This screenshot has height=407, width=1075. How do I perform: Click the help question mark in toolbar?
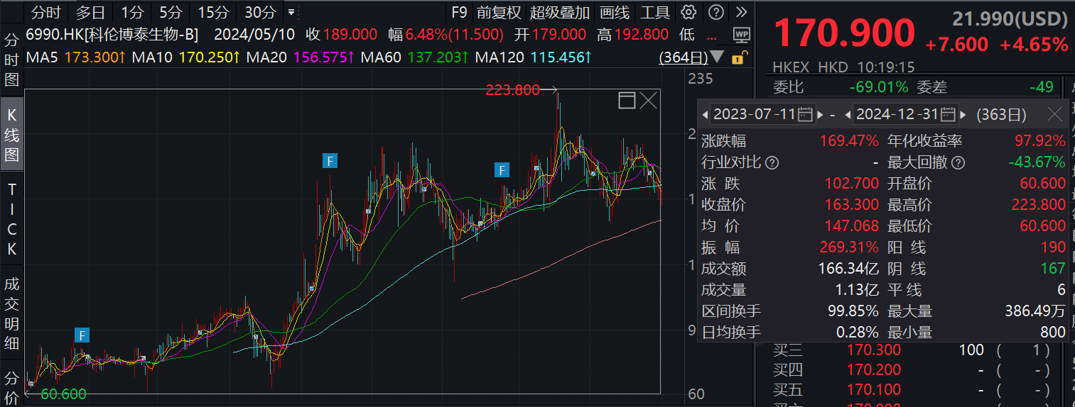[716, 12]
